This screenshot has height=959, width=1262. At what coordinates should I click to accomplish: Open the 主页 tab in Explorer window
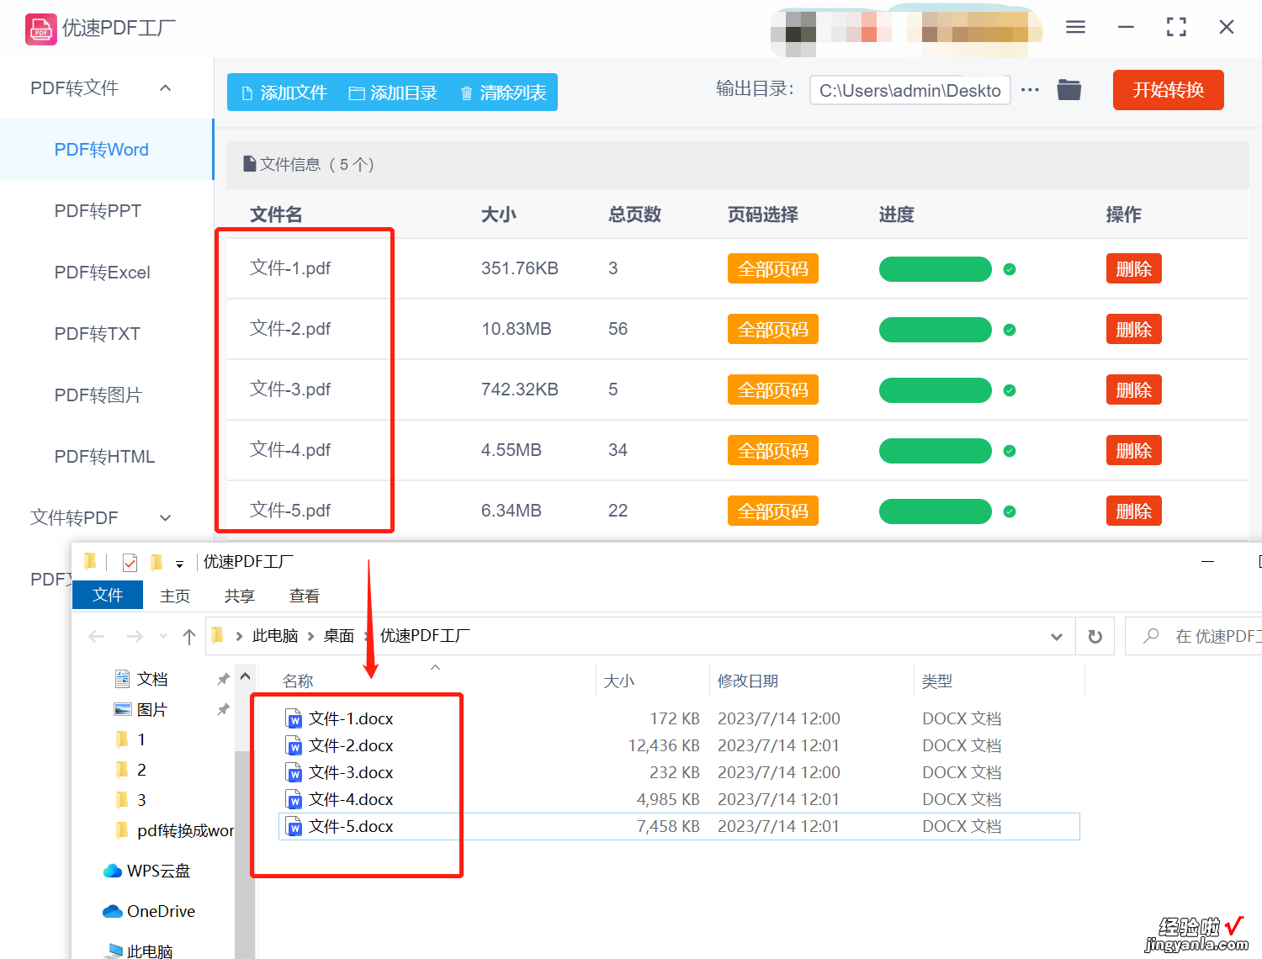tap(175, 596)
